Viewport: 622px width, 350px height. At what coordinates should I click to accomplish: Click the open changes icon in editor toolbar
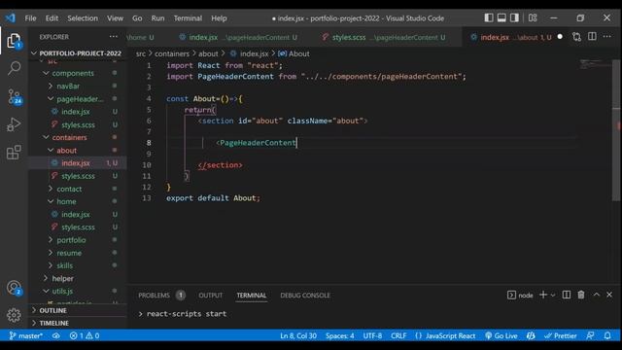[x=576, y=37]
